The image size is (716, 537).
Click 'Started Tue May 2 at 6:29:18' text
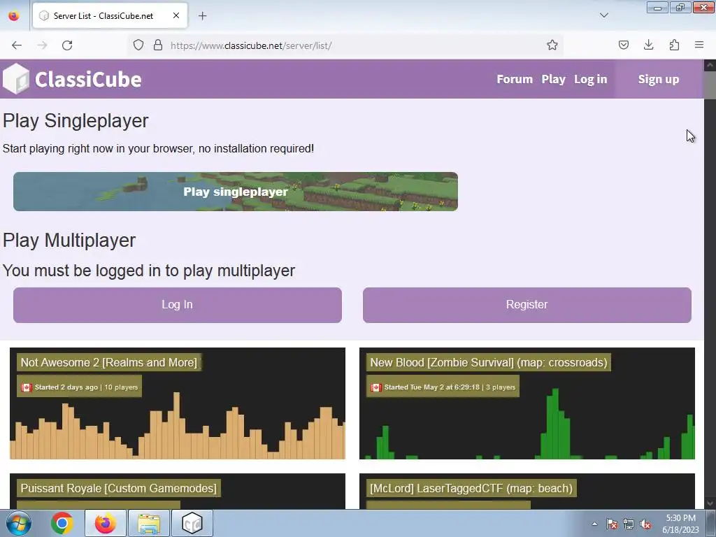pos(432,387)
